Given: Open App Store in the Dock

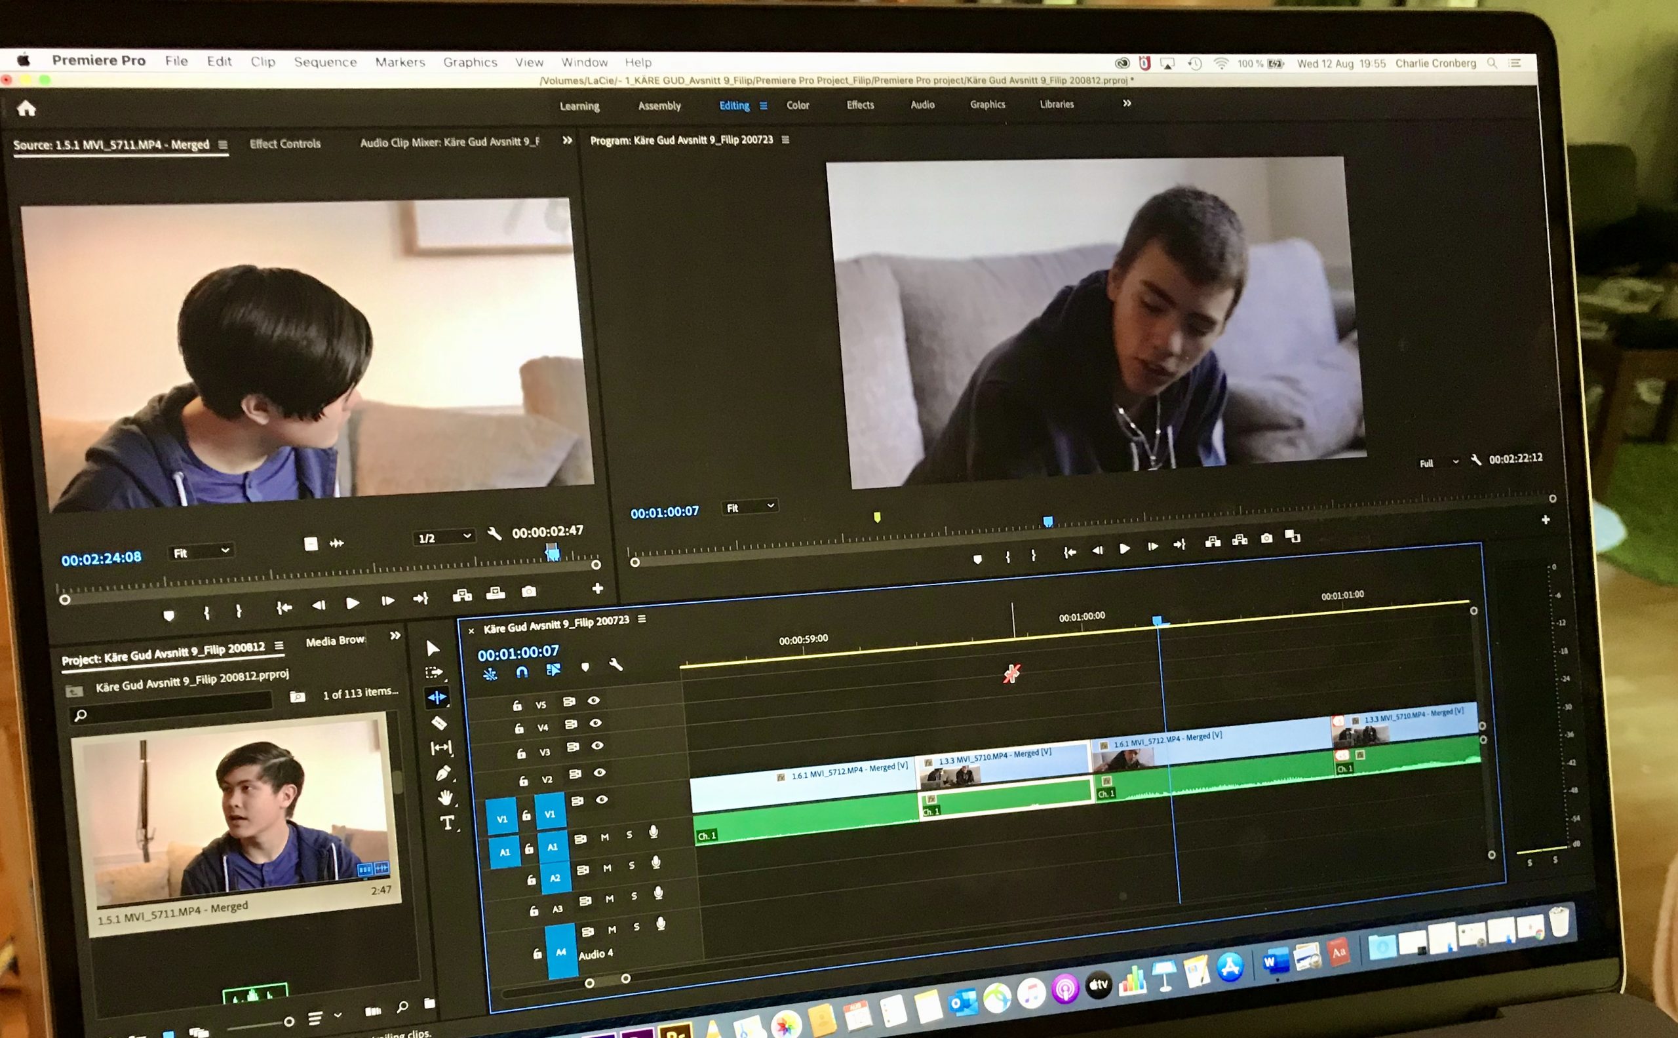Looking at the screenshot, I should click(1230, 967).
